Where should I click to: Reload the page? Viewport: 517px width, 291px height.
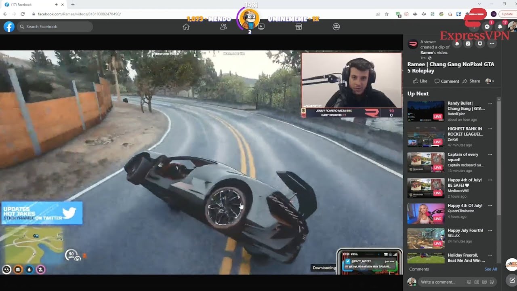click(x=23, y=14)
